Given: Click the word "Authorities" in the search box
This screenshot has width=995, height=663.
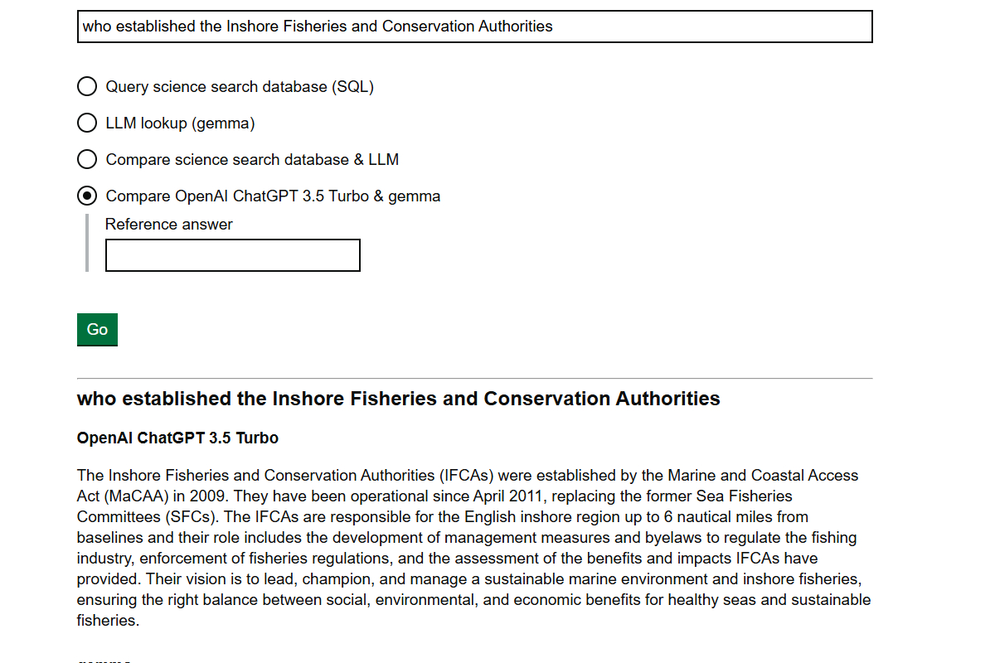Looking at the screenshot, I should click(x=515, y=27).
